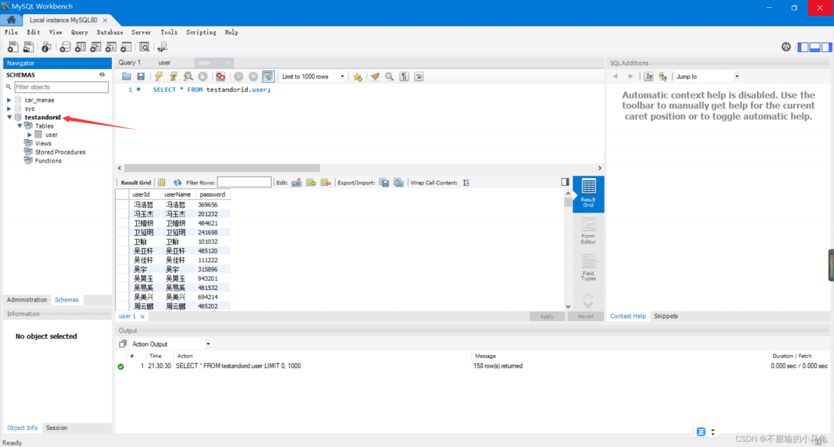This screenshot has height=447, width=834.
Task: Refresh the schemas list
Action: [102, 75]
